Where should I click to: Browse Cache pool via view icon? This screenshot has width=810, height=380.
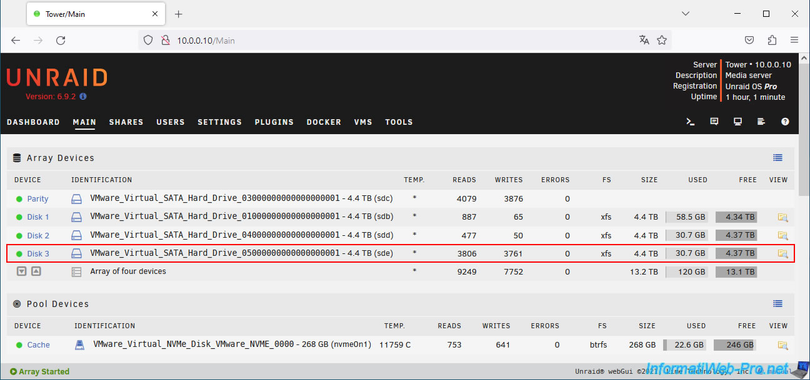coord(782,345)
